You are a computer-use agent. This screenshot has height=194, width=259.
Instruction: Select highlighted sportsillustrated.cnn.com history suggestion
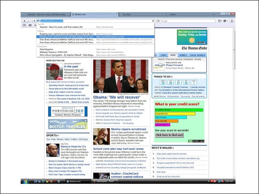(96, 37)
